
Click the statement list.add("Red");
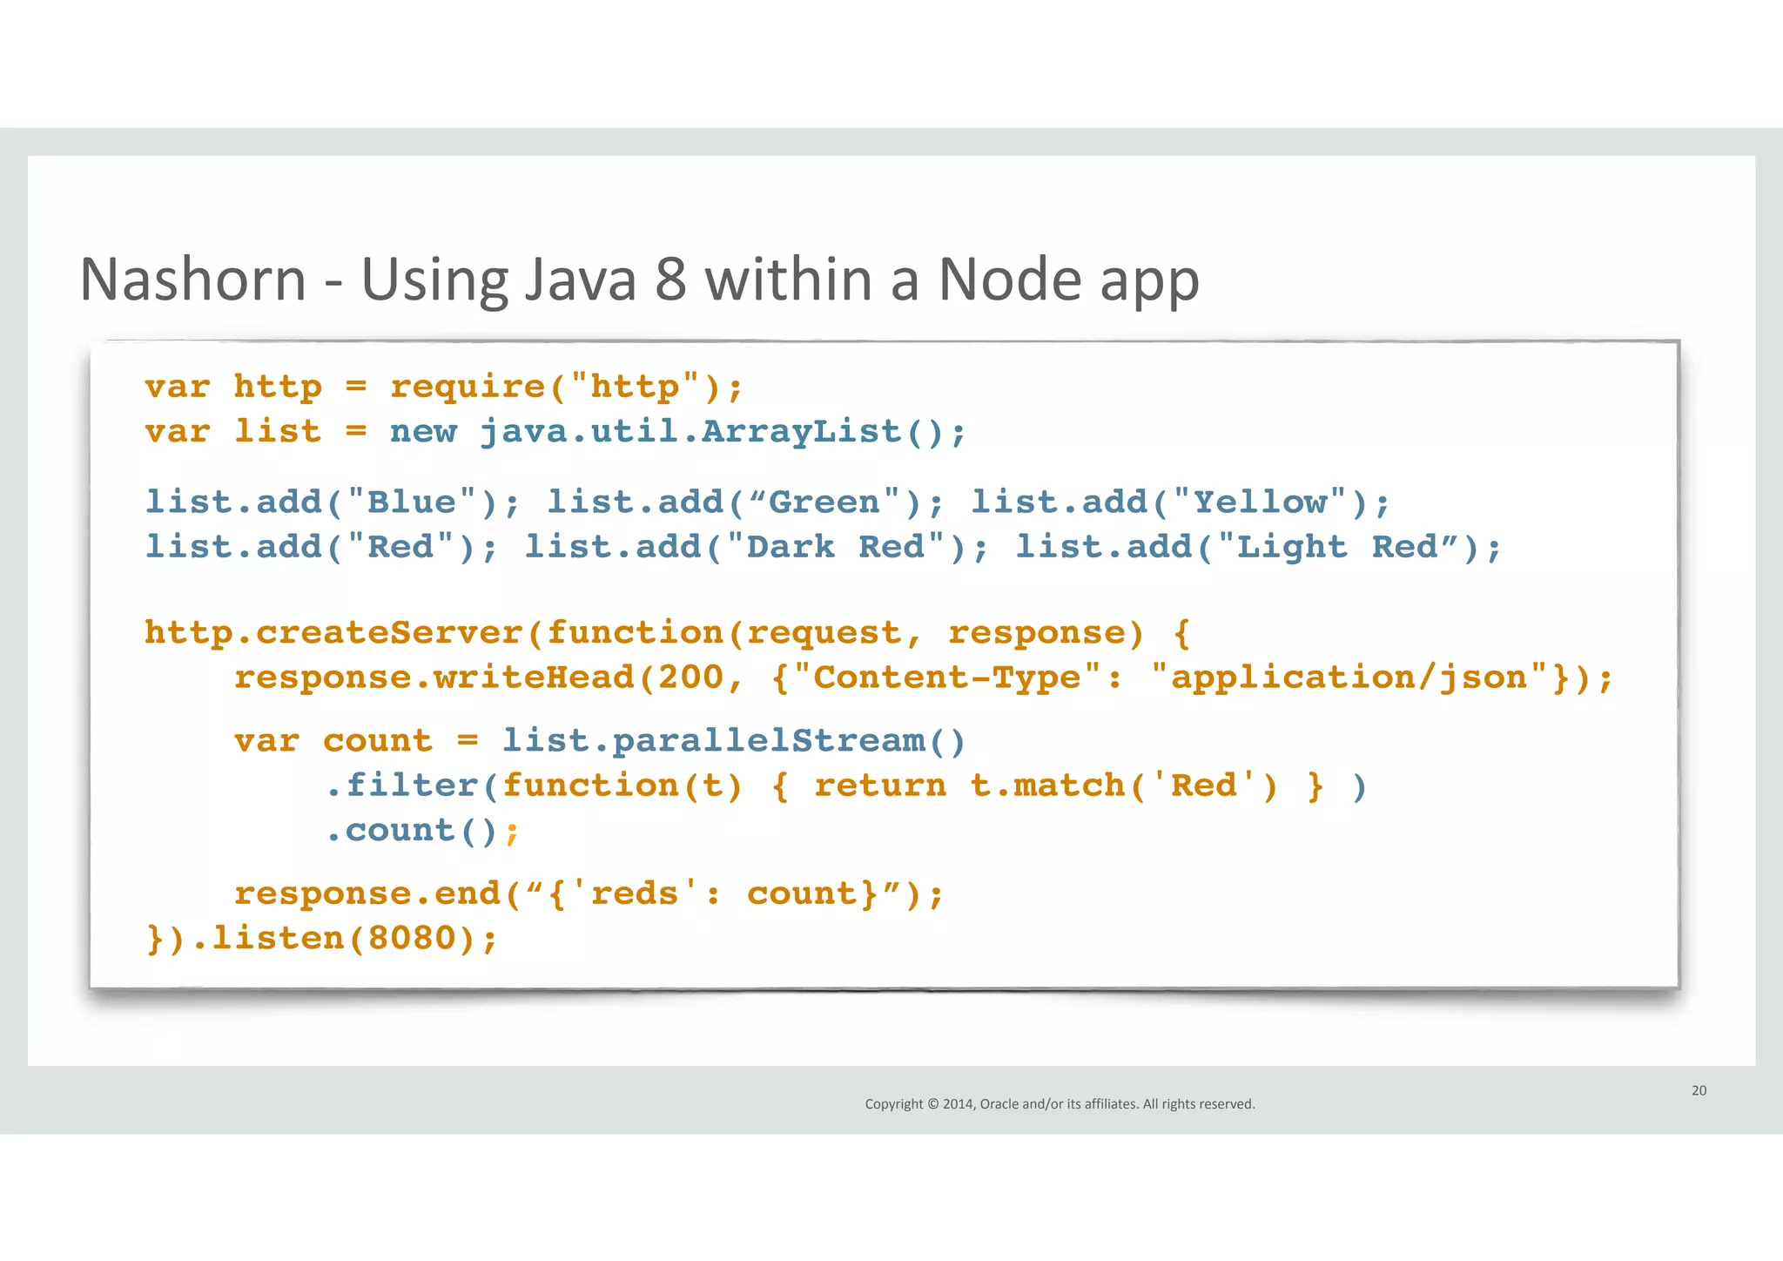(321, 548)
